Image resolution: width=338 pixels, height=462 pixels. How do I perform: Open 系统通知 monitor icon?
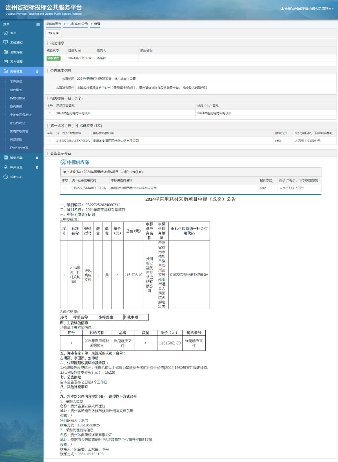click(6, 42)
